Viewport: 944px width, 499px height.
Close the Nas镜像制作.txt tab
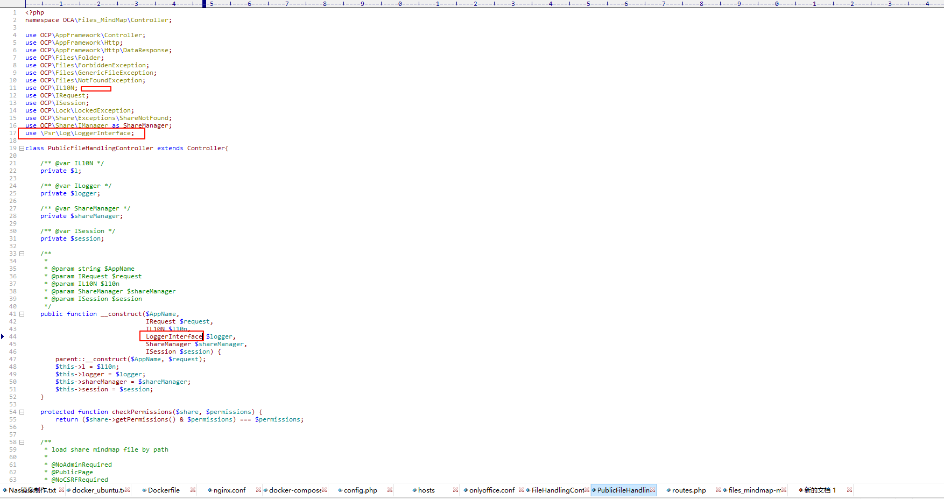point(61,490)
